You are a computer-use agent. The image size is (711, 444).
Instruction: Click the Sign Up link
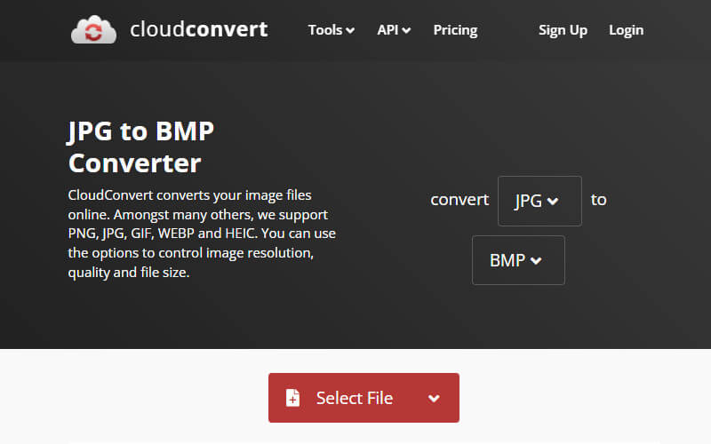pos(563,30)
